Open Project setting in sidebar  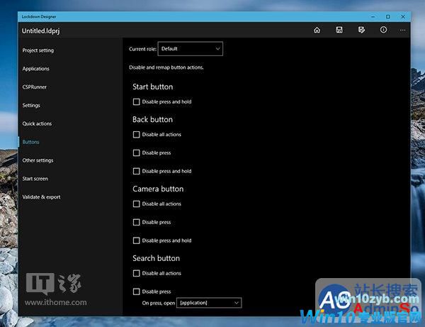click(x=38, y=50)
